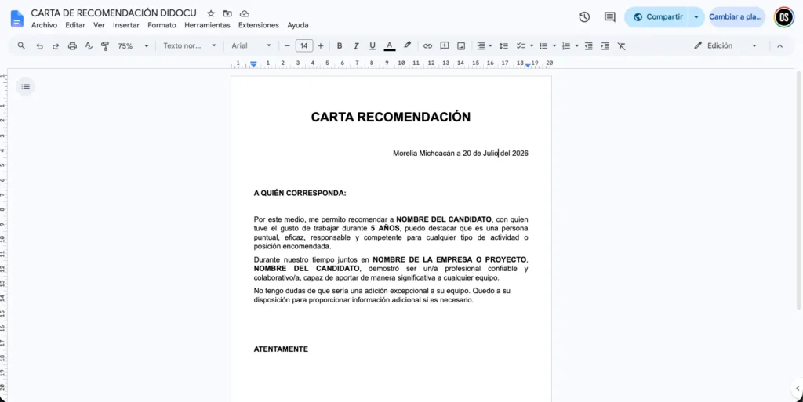Open the Extensiones menu

point(259,25)
